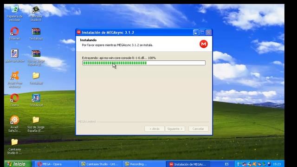Click the Extrayendo file status line
This screenshot has width=297, height=167.
pos(119,58)
